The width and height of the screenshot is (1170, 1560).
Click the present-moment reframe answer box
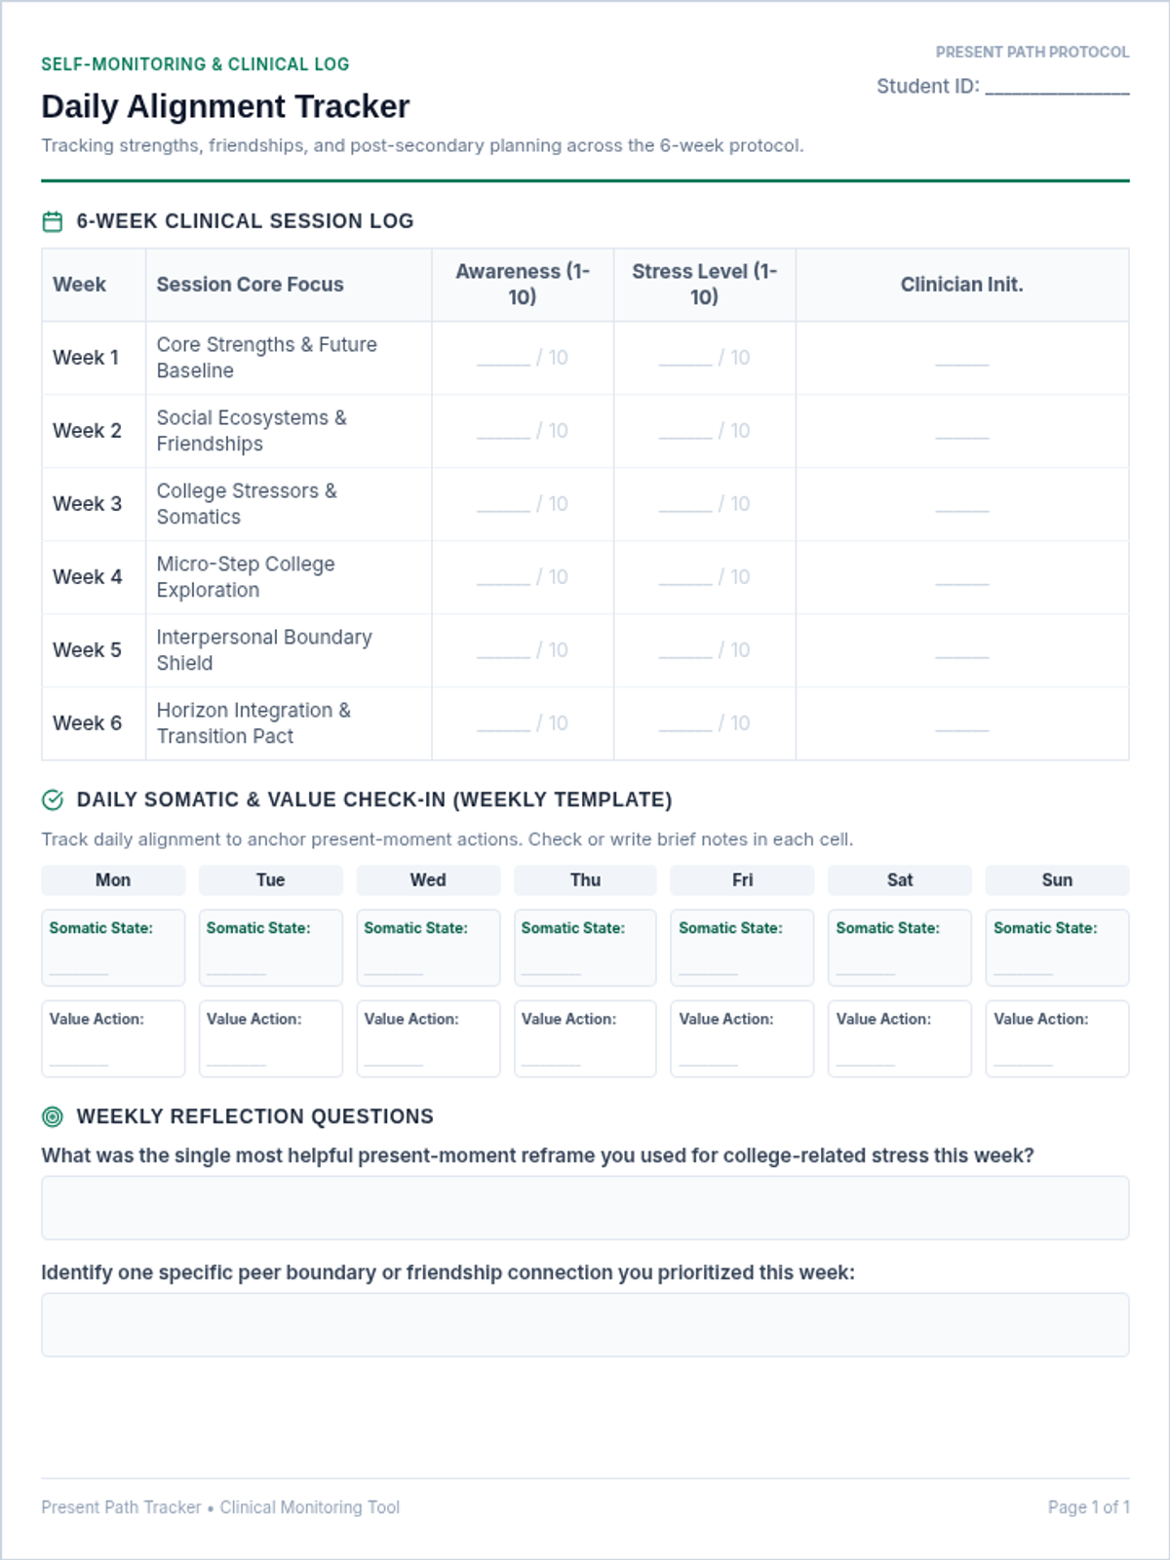(x=585, y=1208)
